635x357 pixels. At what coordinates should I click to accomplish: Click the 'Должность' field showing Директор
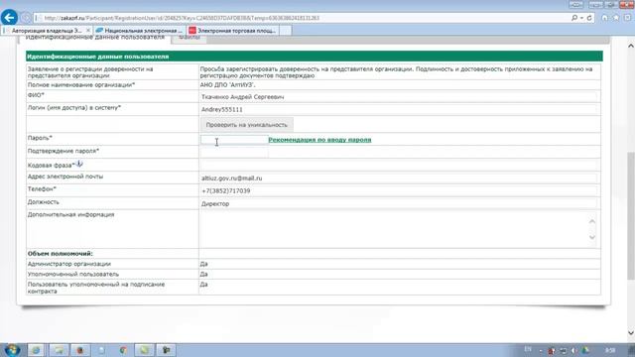click(x=399, y=203)
